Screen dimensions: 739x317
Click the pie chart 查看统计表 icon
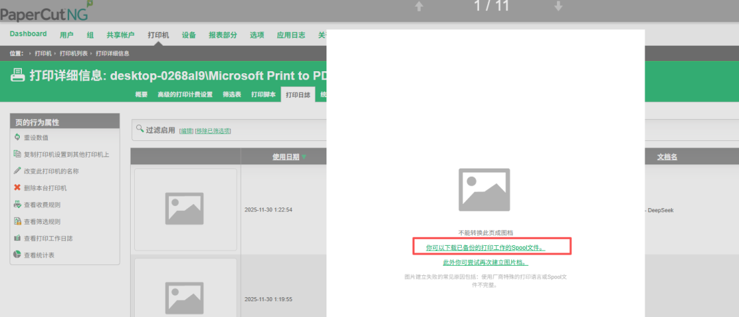pyautogui.click(x=17, y=255)
